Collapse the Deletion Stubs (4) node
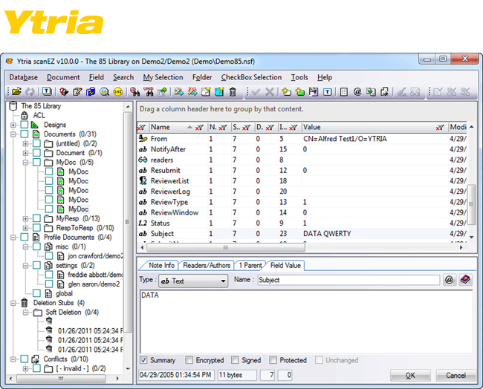 (13, 303)
